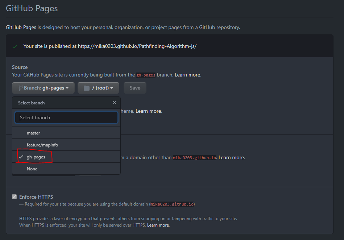This screenshot has height=240, width=344.
Task: Open the Branch: gh-pages dropdown
Action: pyautogui.click(x=43, y=88)
